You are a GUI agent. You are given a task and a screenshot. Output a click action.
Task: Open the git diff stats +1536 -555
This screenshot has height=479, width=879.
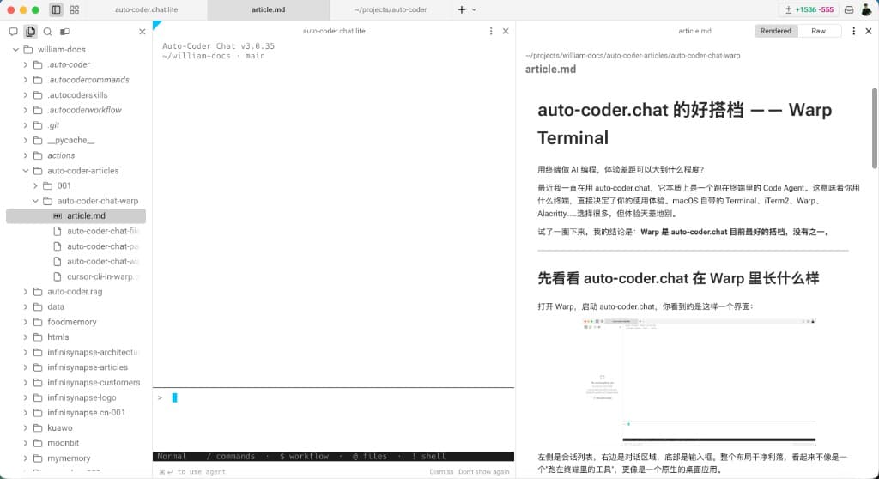click(809, 9)
